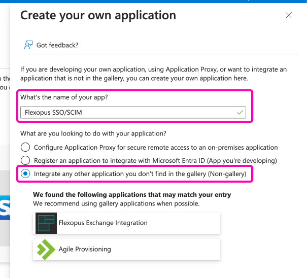Select the Register an application radio button
This screenshot has width=307, height=278.
25,160
